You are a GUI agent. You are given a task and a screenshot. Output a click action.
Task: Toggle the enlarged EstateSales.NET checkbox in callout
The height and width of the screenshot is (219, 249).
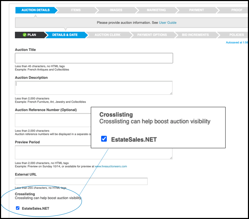(x=104, y=139)
